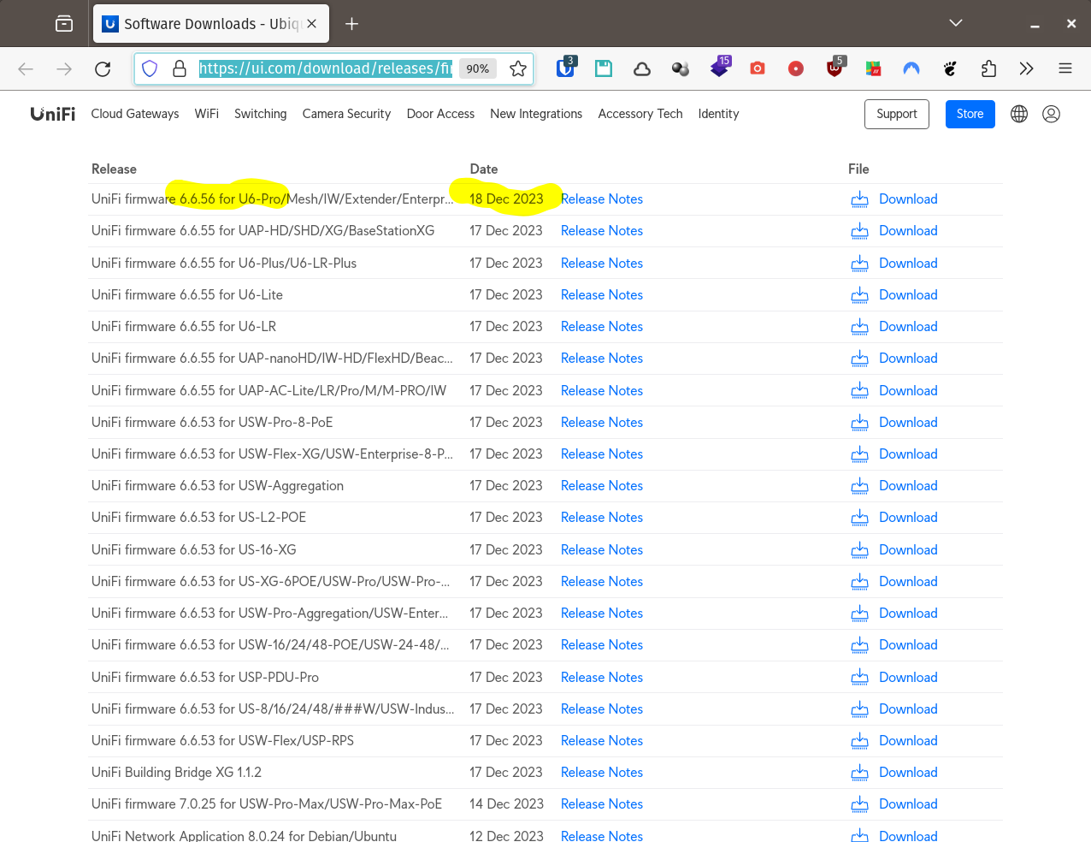Click the 90% zoom level indicator
The image size is (1091, 842).
coord(478,69)
